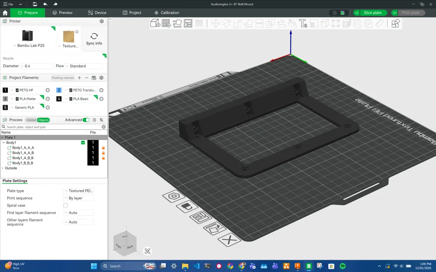Viewport: 436px width, 272px height.
Task: Click the view orientation cube
Action: point(126,243)
